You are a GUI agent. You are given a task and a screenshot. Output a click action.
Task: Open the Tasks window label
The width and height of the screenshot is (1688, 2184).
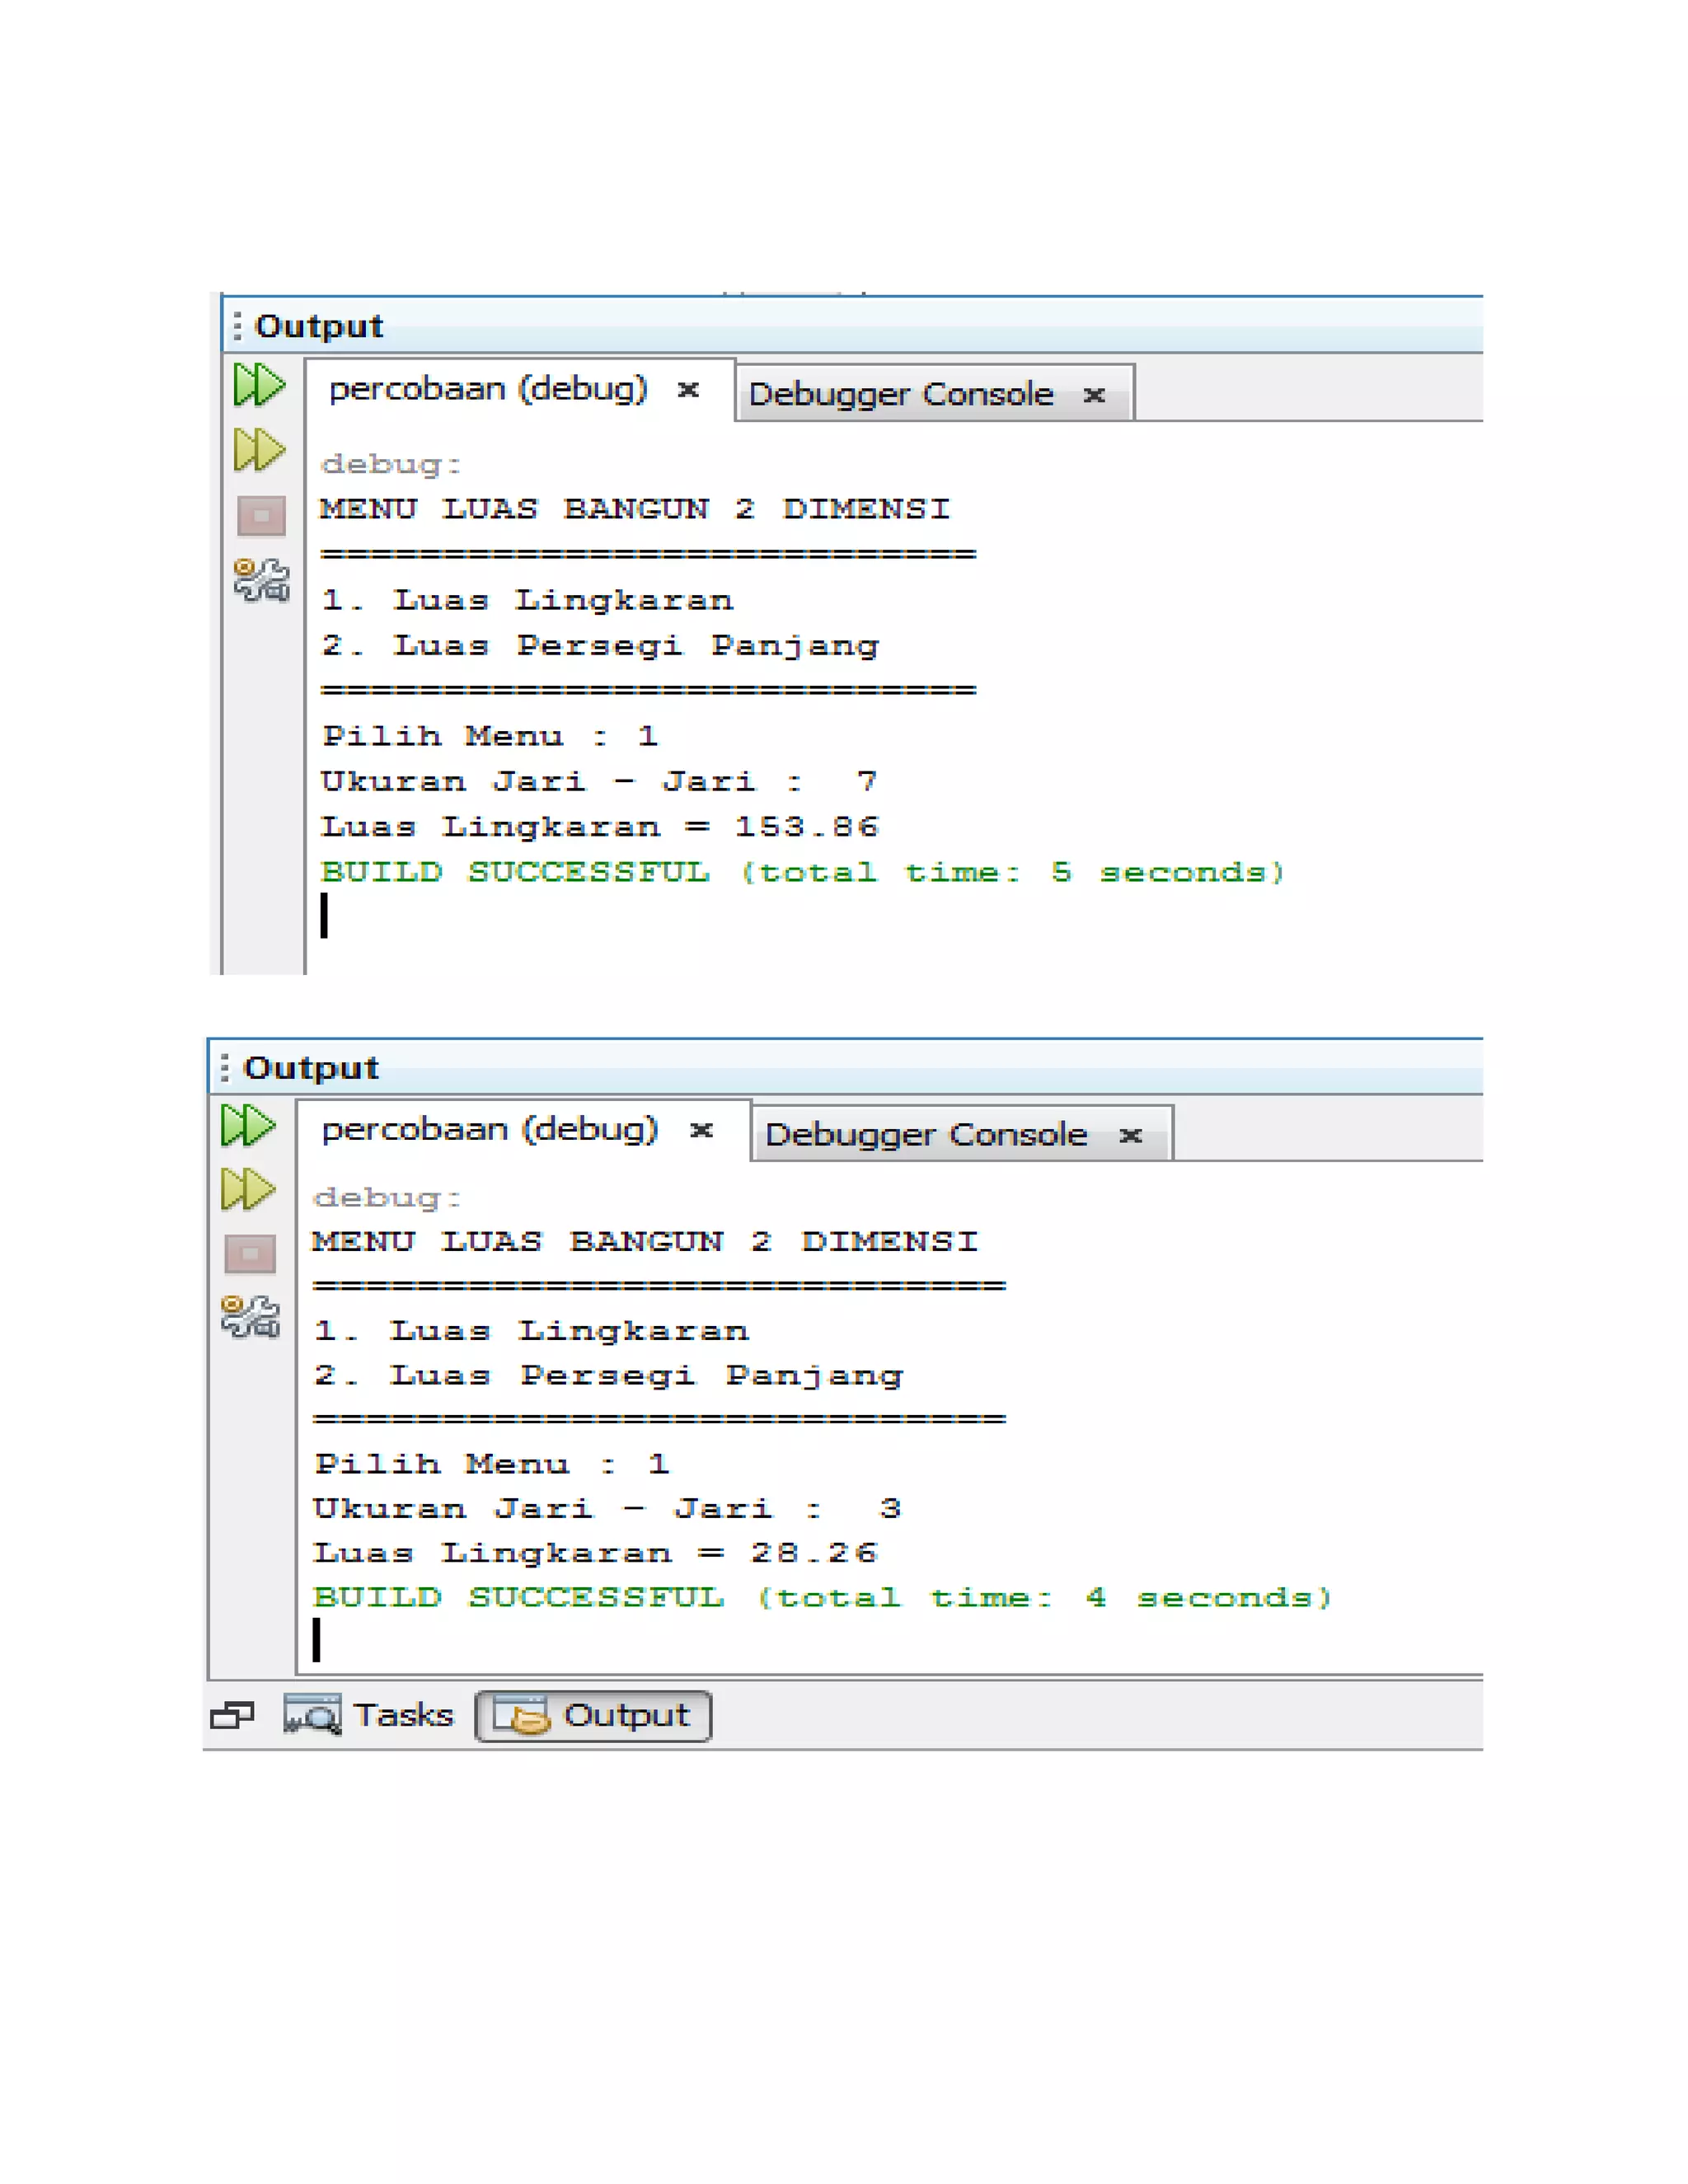click(x=404, y=1715)
